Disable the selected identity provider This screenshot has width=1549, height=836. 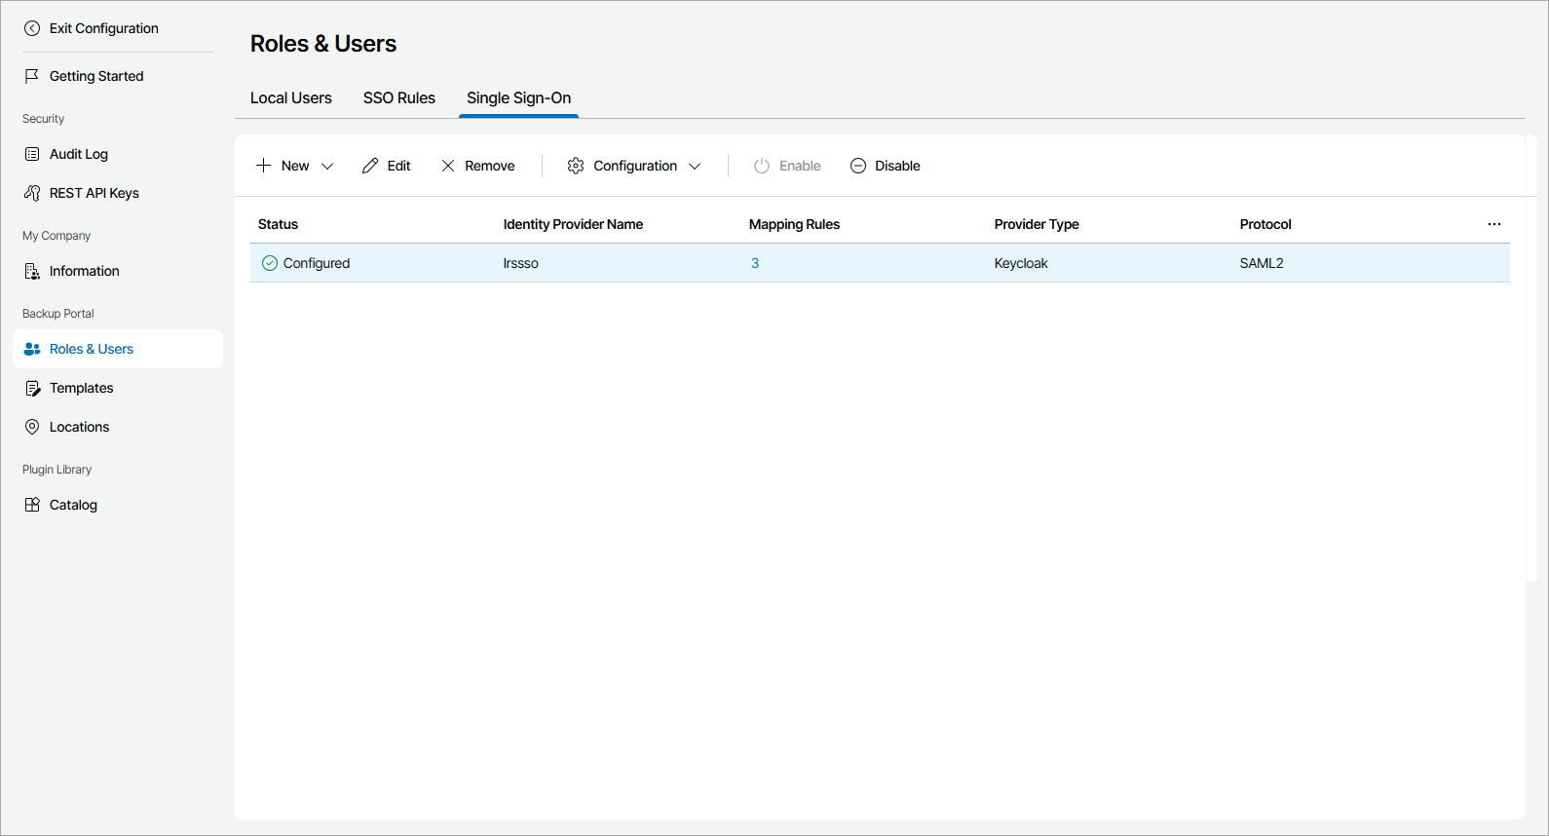pos(885,166)
